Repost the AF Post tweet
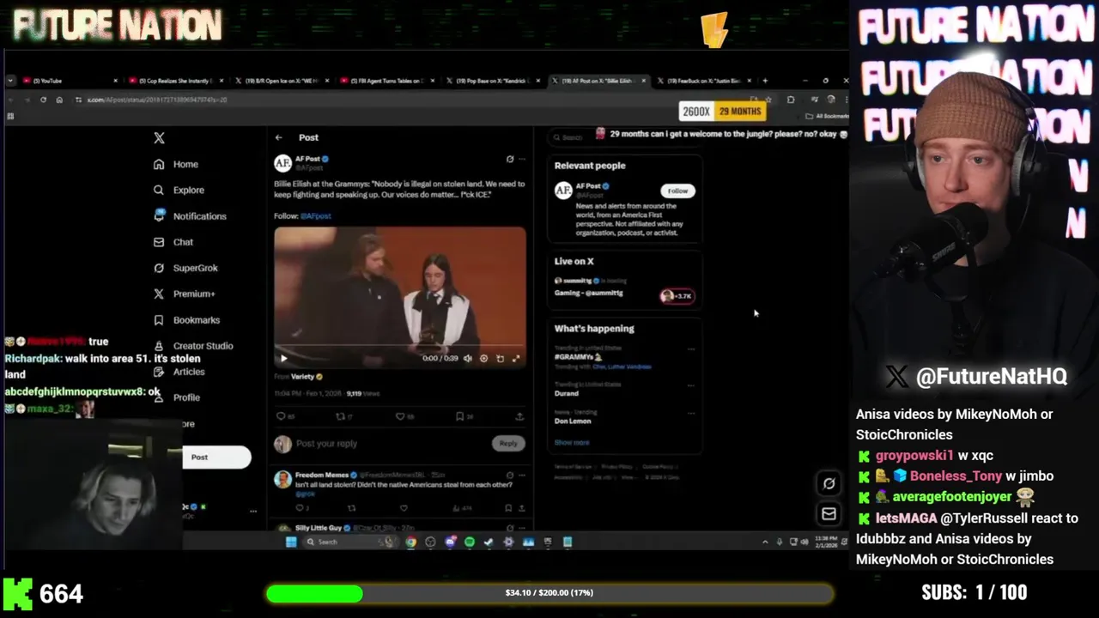 [341, 416]
